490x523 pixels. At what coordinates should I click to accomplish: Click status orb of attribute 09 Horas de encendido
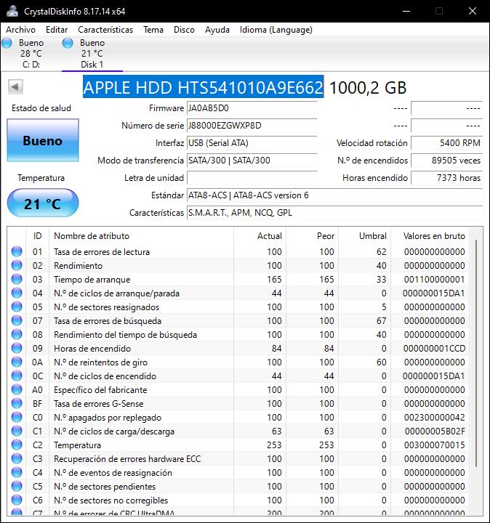17,348
